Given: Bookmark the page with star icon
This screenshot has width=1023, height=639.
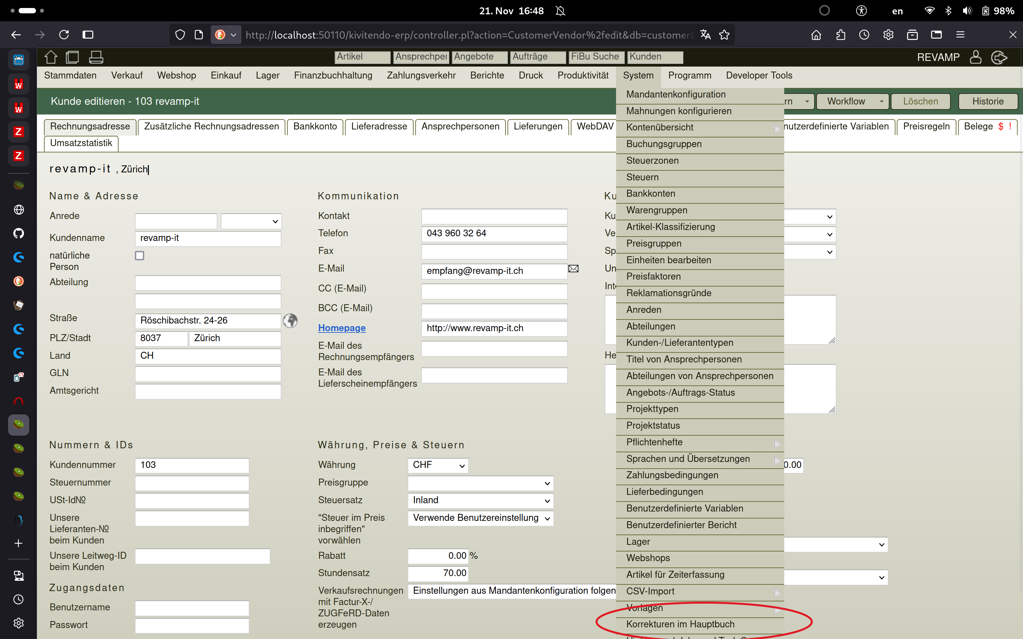Looking at the screenshot, I should click(725, 35).
